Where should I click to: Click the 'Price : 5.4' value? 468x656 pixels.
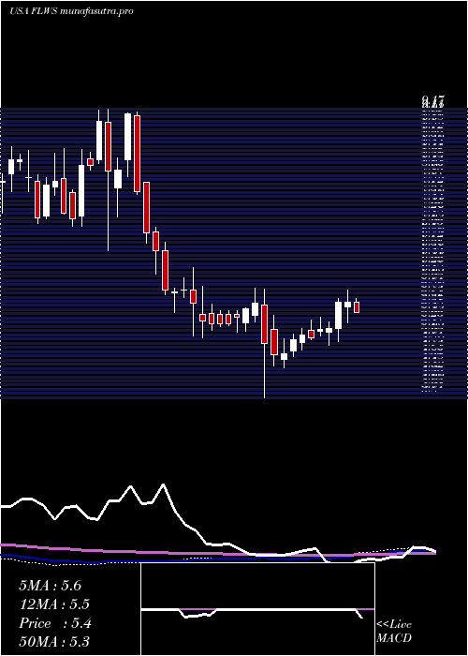55,623
